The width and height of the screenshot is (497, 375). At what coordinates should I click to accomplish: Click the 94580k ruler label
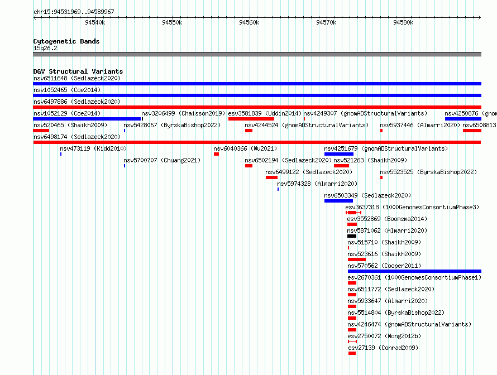point(403,22)
